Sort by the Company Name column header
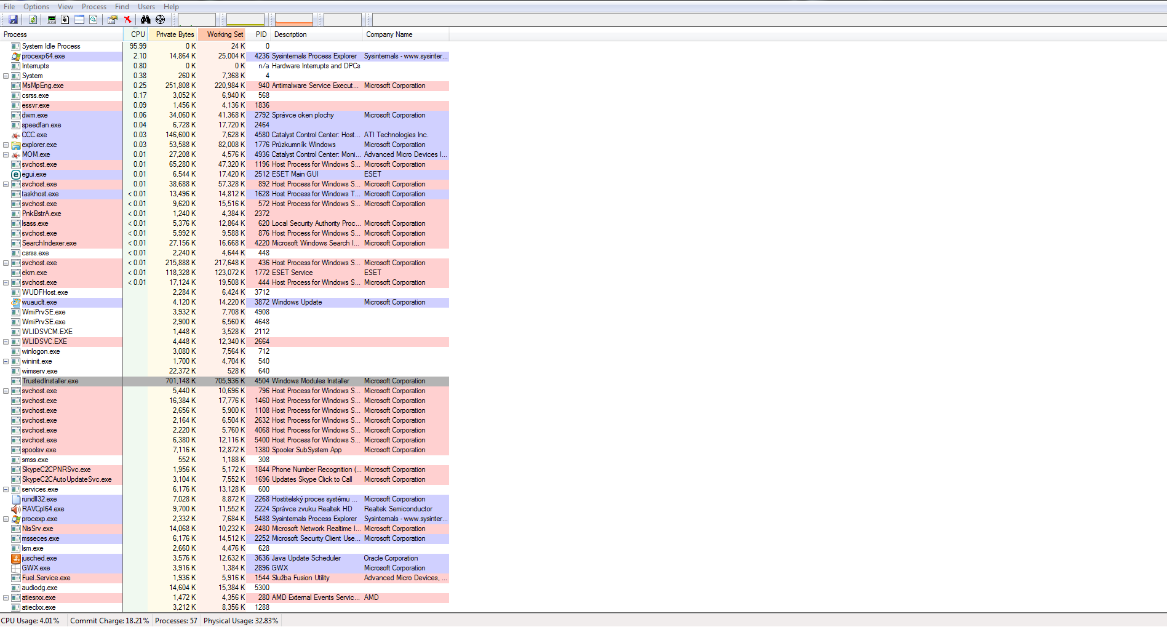1167x627 pixels. click(406, 34)
